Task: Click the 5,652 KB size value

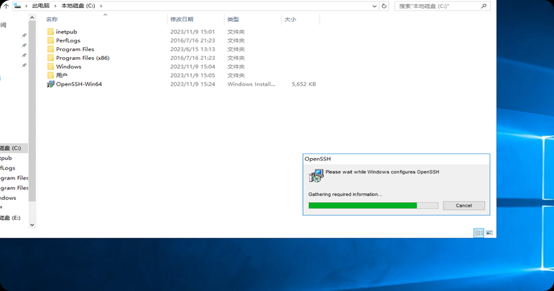Action: [304, 84]
